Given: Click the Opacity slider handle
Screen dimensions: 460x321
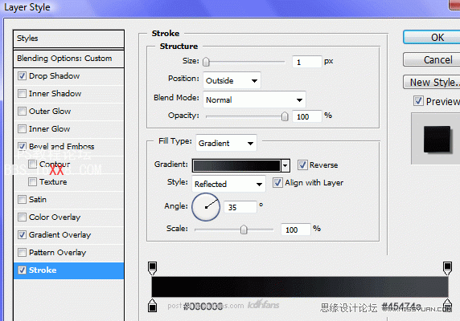Looking at the screenshot, I should point(285,116).
